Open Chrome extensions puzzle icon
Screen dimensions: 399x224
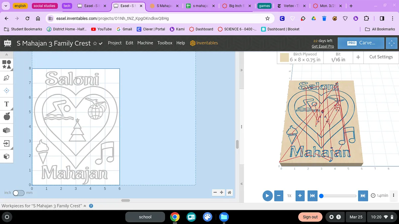click(x=366, y=19)
